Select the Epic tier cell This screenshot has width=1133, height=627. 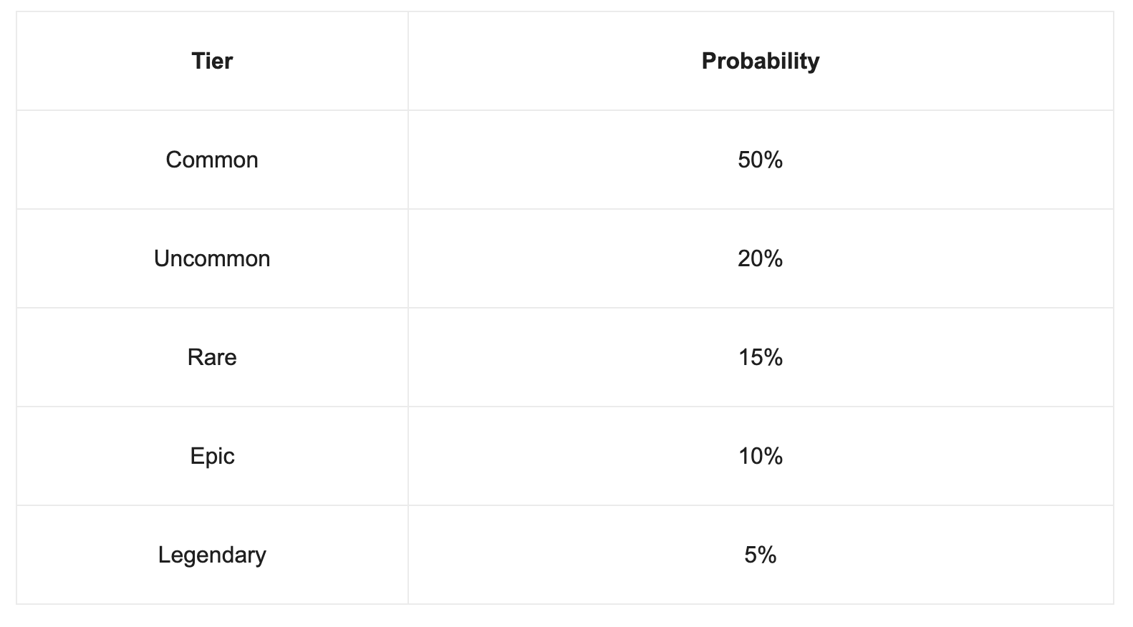tap(212, 456)
